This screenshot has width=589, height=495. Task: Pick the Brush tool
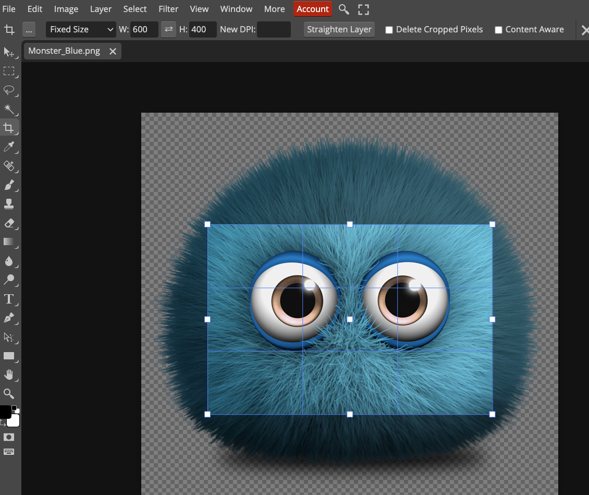[x=9, y=185]
